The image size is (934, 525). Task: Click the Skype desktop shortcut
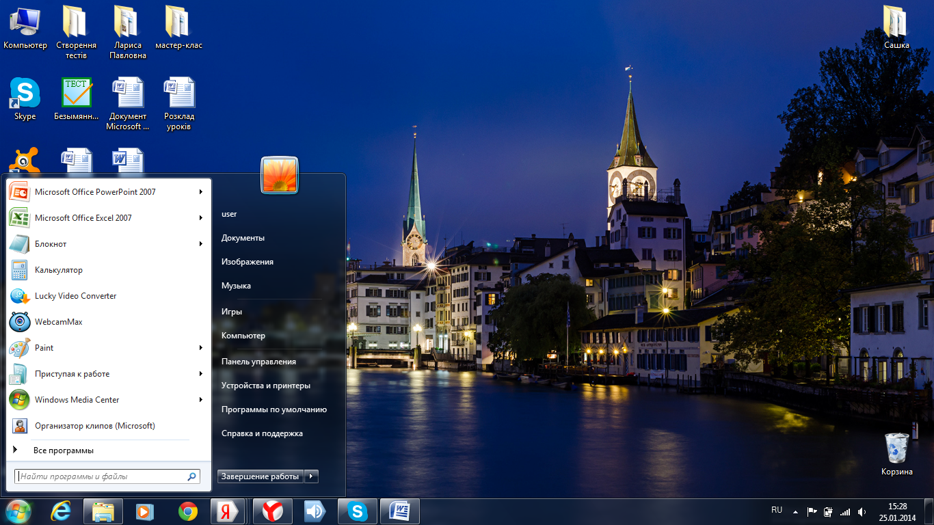click(25, 98)
